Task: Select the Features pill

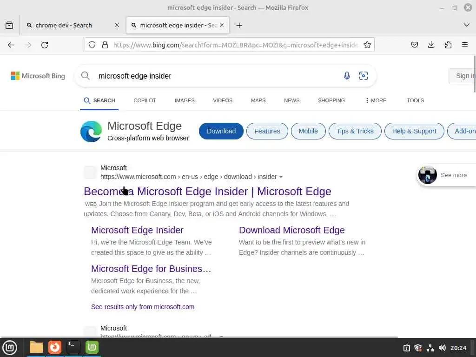Action: coord(267,131)
